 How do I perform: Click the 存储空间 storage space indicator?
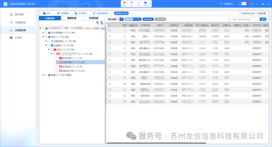226,4
